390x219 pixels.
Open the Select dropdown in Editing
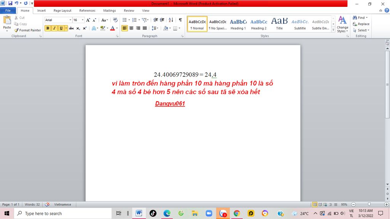pyautogui.click(x=361, y=30)
